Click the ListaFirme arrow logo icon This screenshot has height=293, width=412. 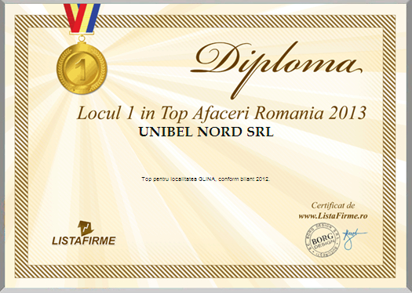(86, 228)
